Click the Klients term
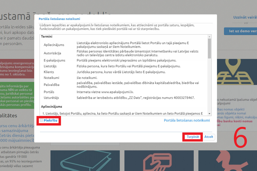 (49, 72)
